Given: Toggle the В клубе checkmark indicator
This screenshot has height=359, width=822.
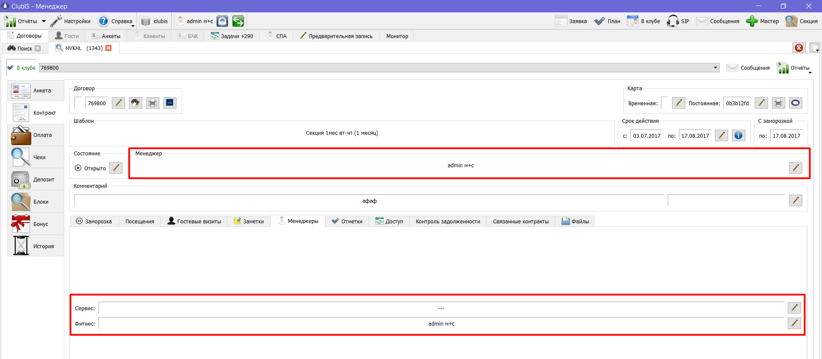Looking at the screenshot, I should pyautogui.click(x=10, y=68).
